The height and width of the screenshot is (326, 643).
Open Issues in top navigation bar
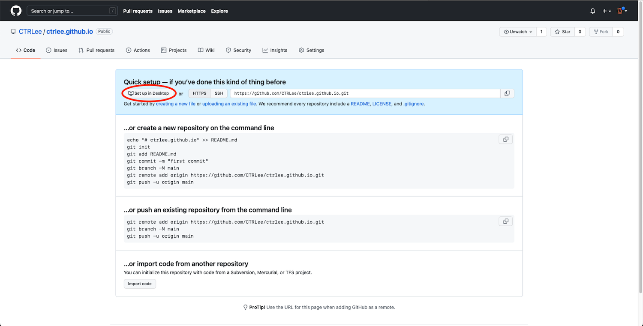point(165,11)
